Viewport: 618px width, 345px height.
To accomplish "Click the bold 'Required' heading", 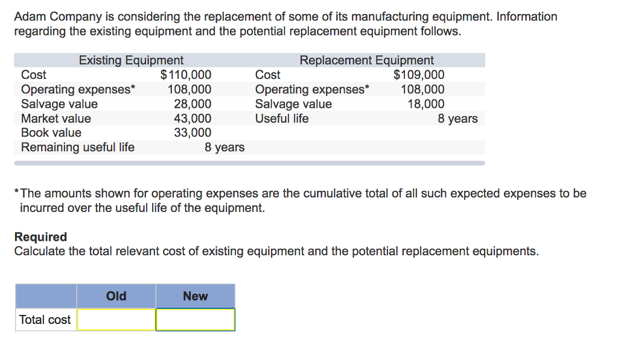I will [x=40, y=237].
